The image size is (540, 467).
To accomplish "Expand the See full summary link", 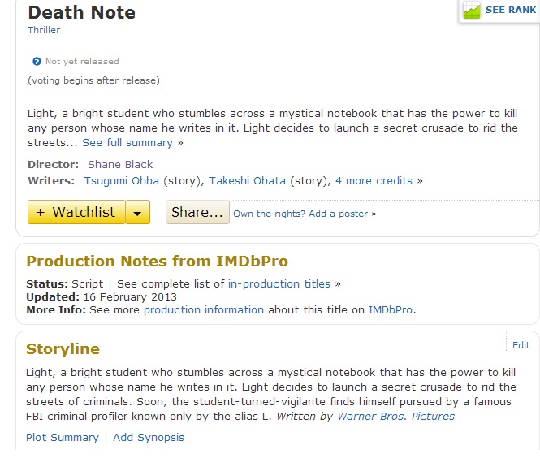I will [x=127, y=142].
